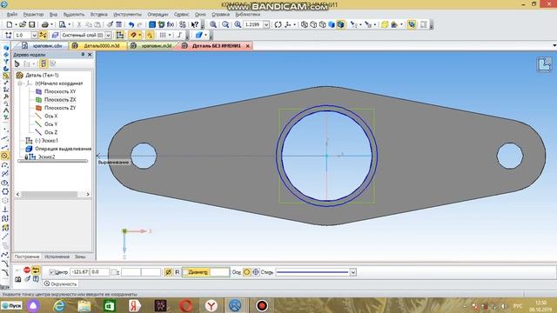The height and width of the screenshot is (313, 557).
Task: Open the line style dropdown
Action: click(353, 272)
